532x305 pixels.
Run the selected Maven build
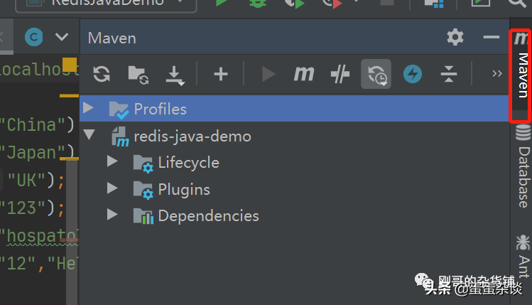click(x=268, y=74)
